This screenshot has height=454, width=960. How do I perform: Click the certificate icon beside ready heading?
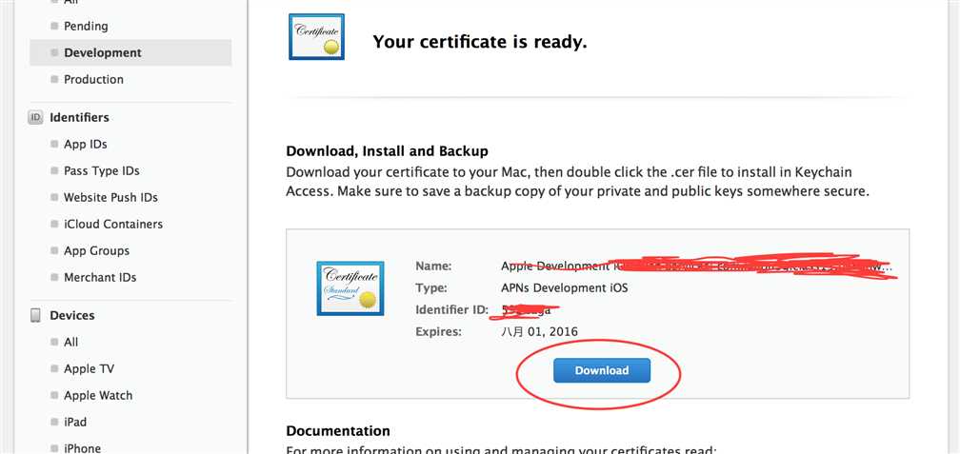[316, 37]
